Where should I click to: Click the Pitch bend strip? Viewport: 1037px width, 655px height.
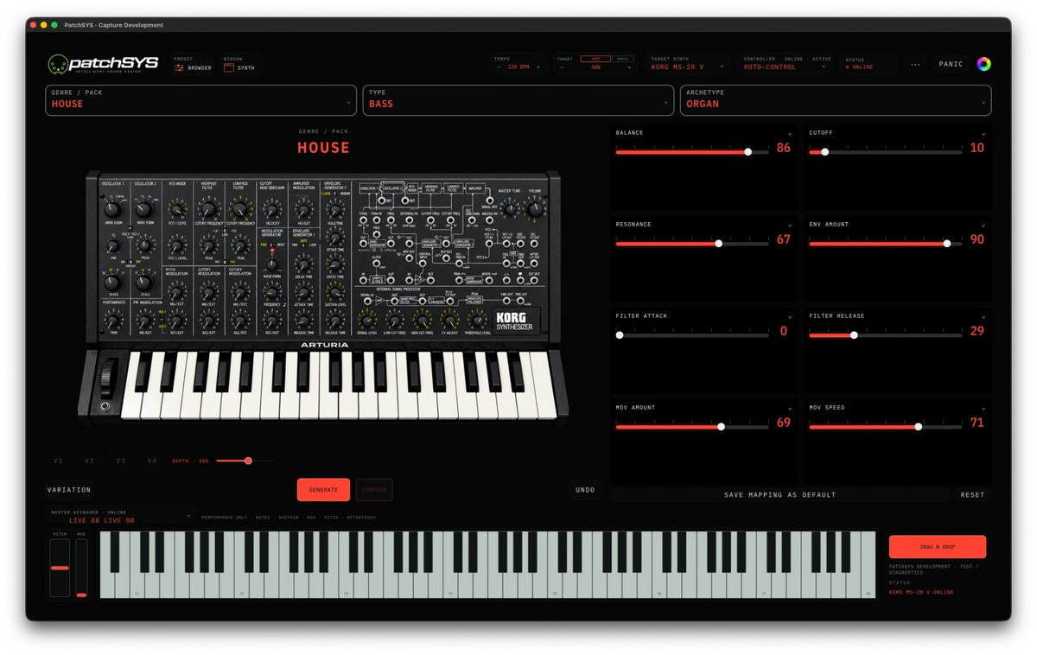coord(60,568)
